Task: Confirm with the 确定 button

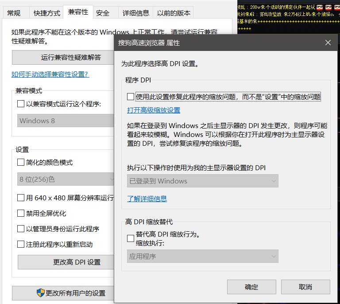Action: point(251,287)
